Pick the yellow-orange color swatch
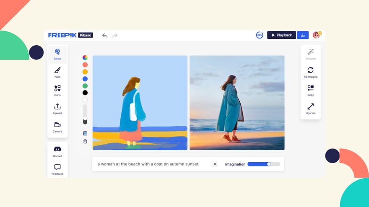 click(x=85, y=72)
